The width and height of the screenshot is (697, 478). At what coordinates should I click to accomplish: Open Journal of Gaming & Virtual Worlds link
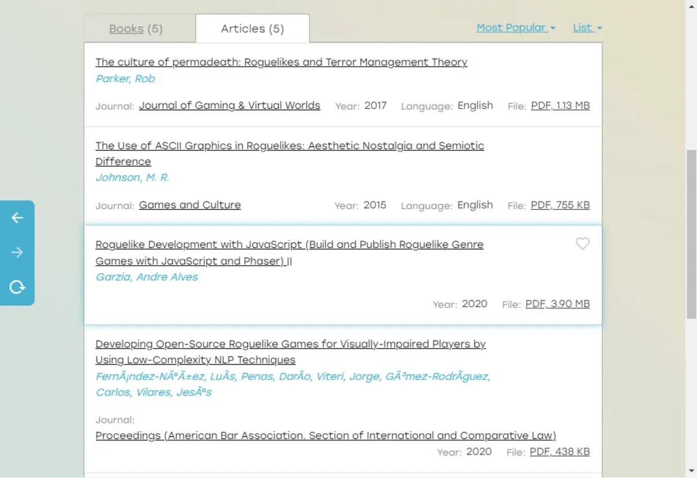click(229, 106)
